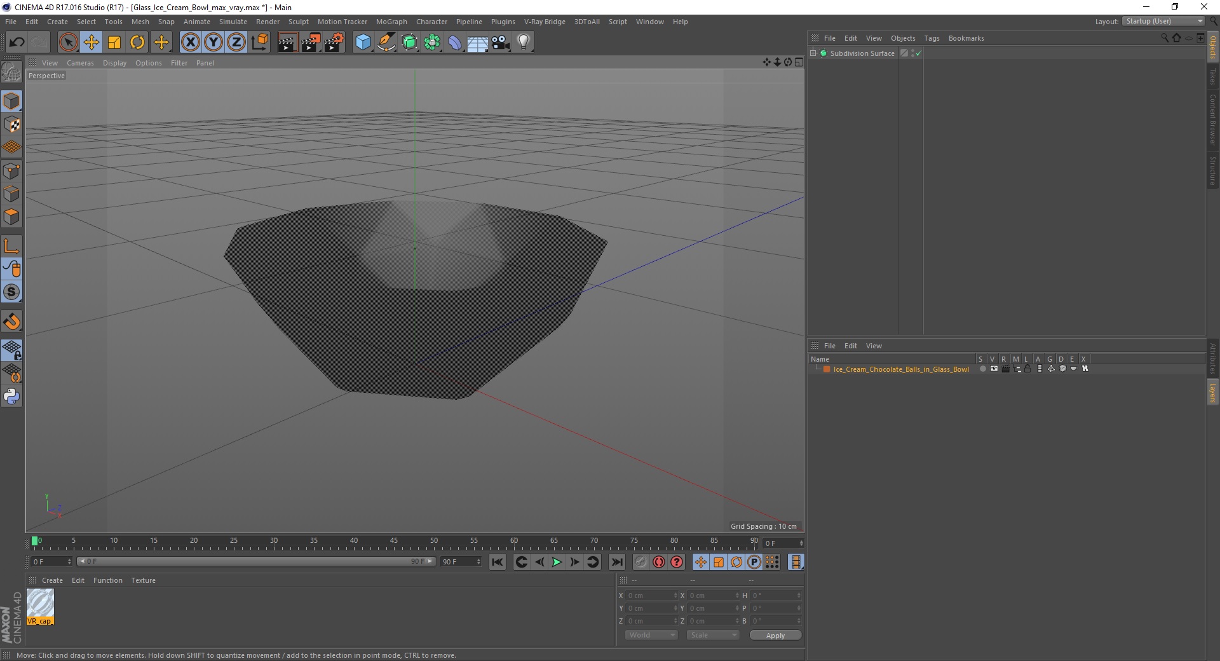This screenshot has width=1220, height=661.
Task: Click green playhead marker at frame 0
Action: point(34,541)
